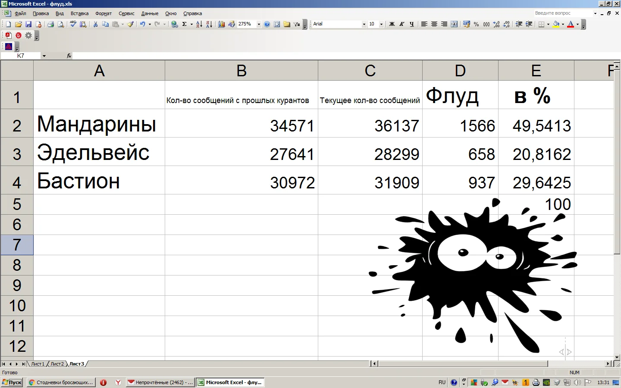Open the zoom 275% dropdown
This screenshot has width=621, height=388.
(x=259, y=25)
